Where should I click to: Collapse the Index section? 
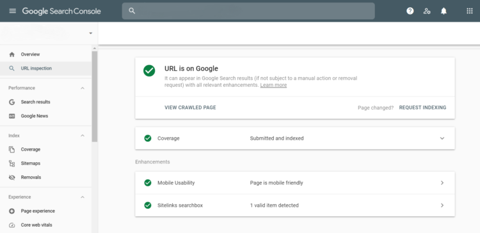click(x=83, y=135)
